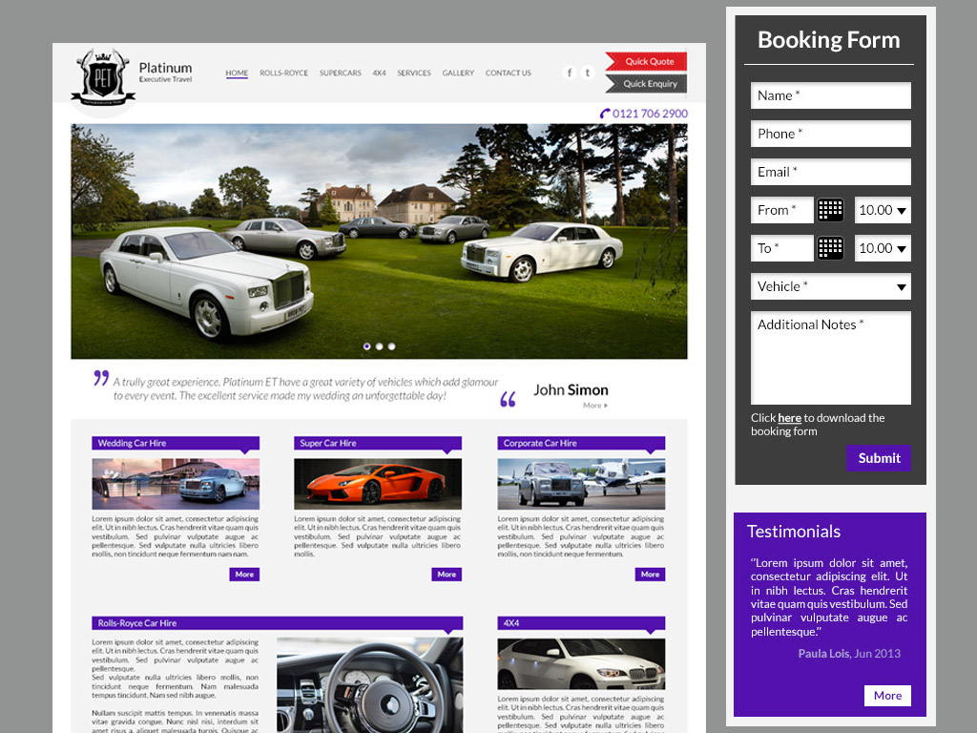Click 'here' to download the booking form
The width and height of the screenshot is (977, 733).
[789, 418]
